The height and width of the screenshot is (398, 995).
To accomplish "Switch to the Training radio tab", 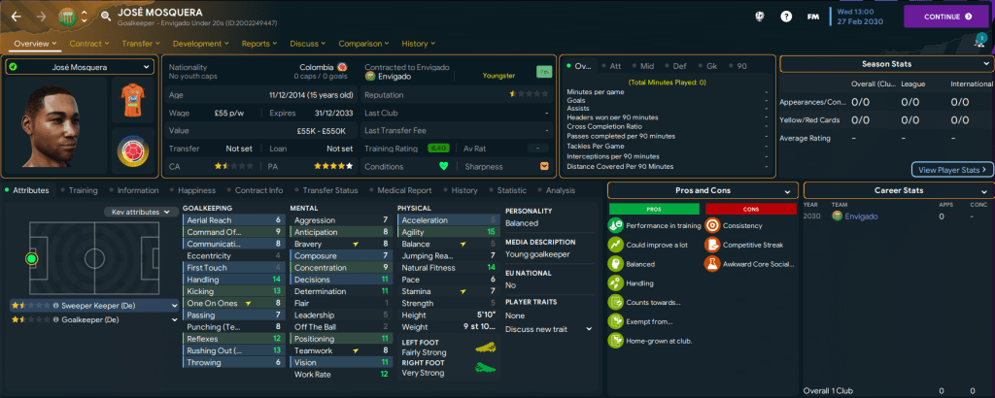I will (83, 190).
